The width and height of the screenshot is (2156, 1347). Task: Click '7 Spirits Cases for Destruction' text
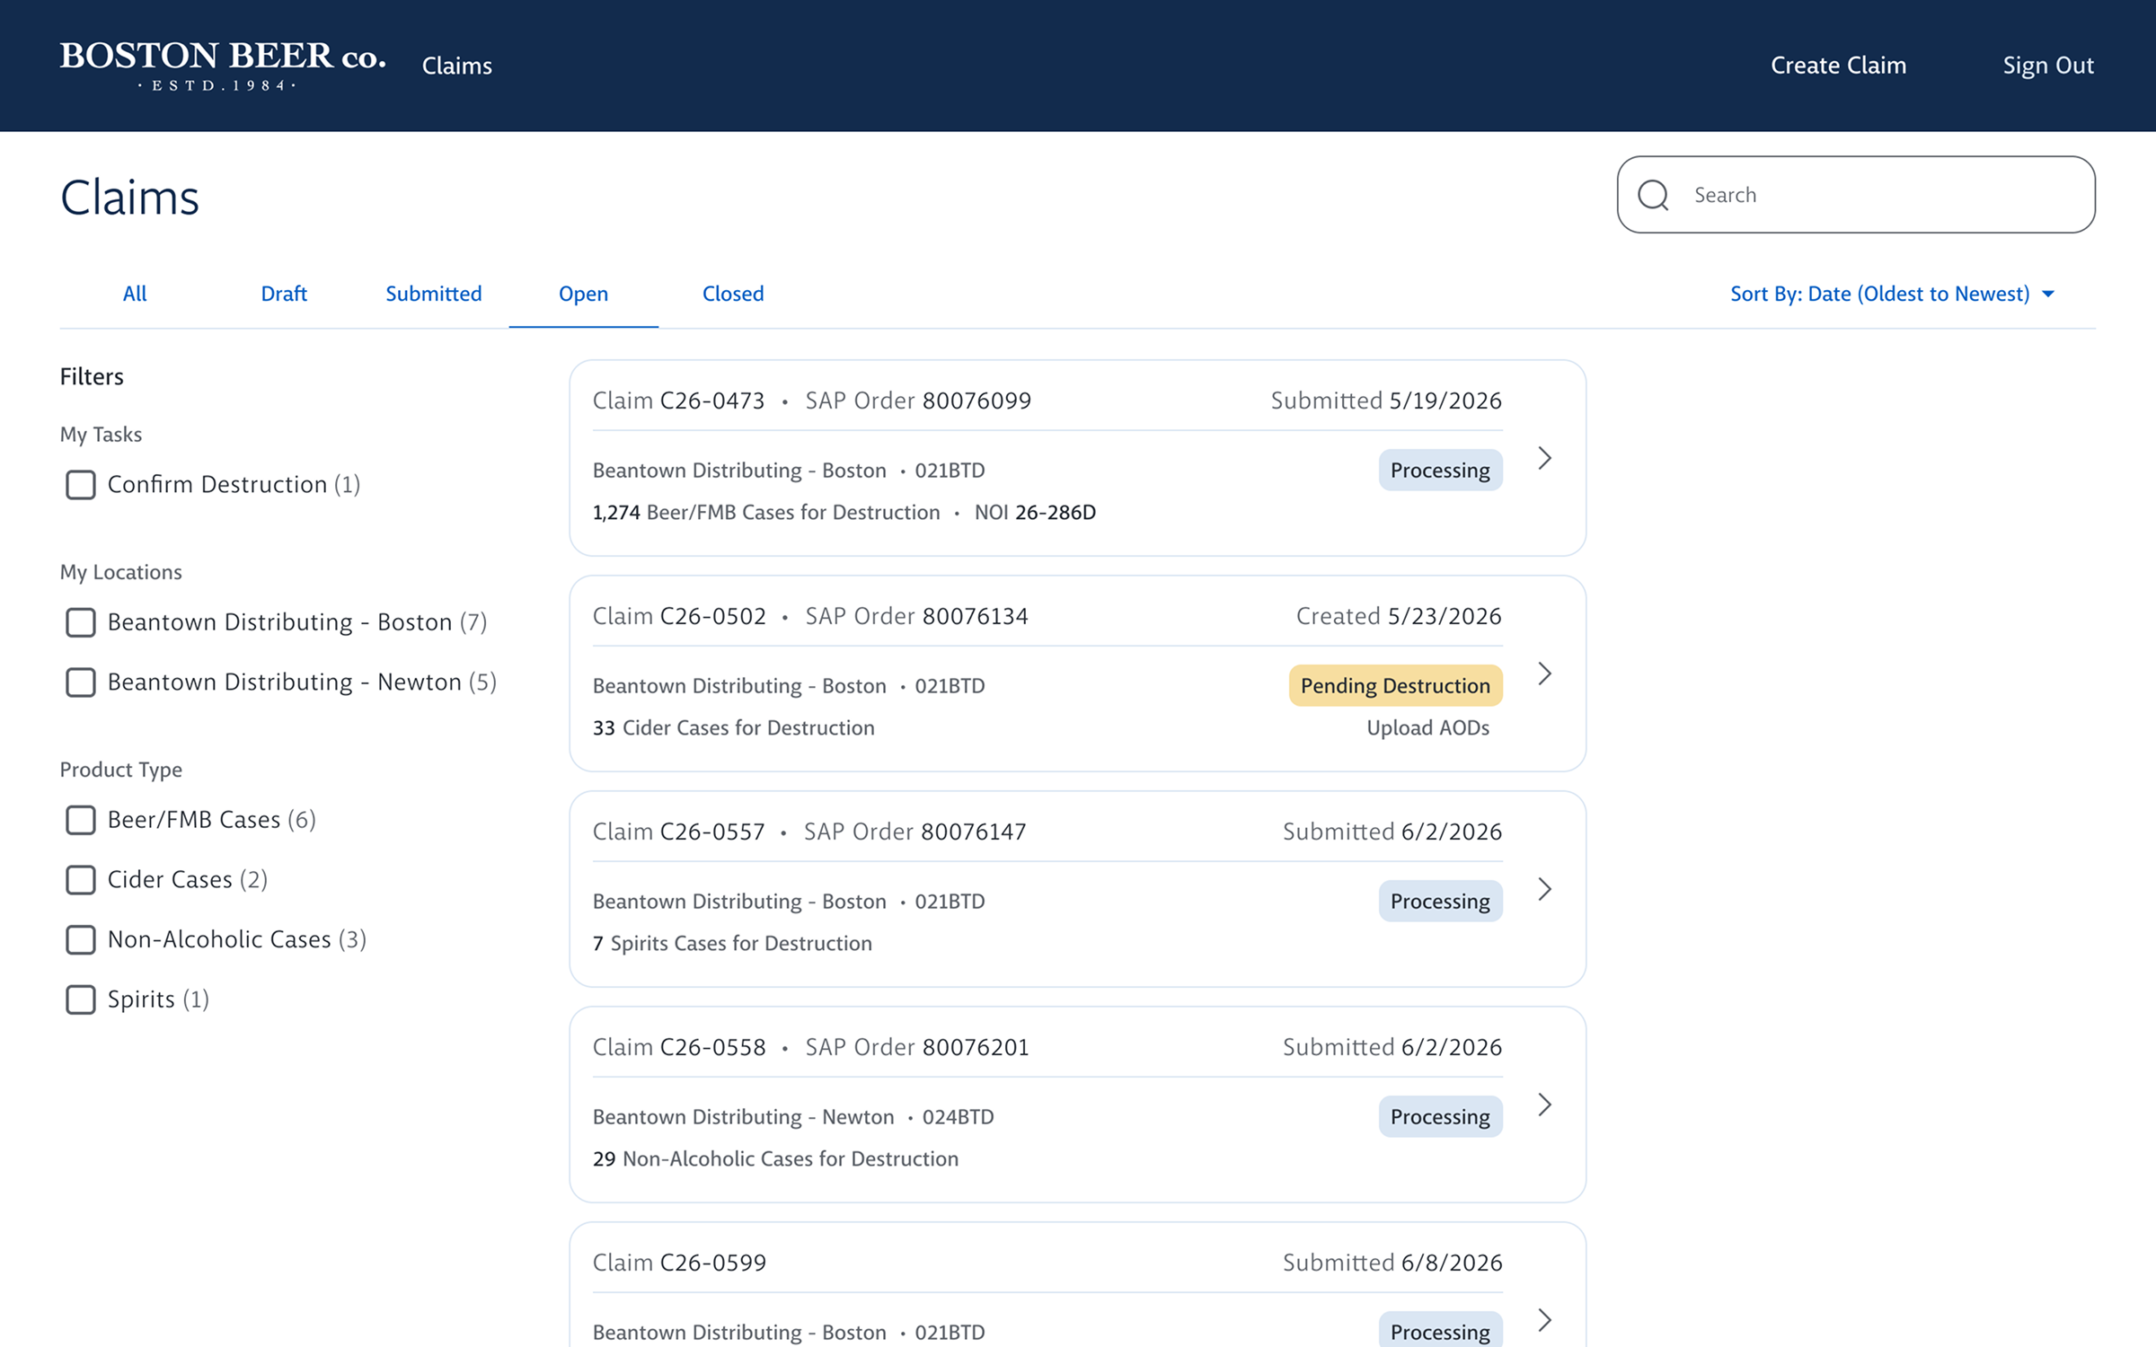pos(732,943)
